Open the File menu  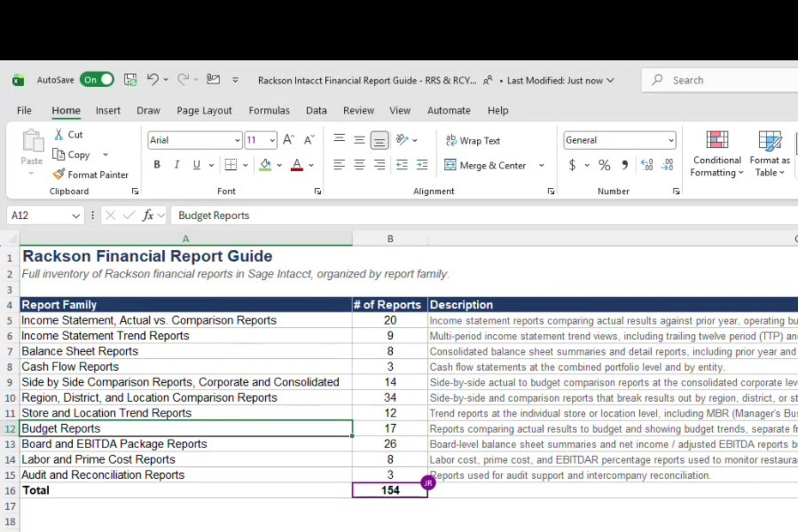click(x=24, y=110)
